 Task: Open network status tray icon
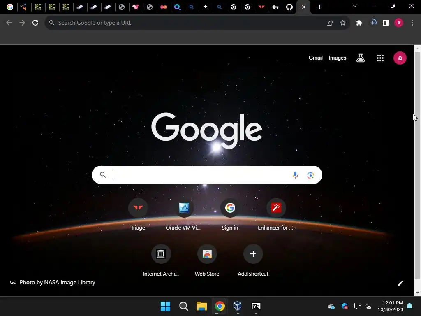357,306
